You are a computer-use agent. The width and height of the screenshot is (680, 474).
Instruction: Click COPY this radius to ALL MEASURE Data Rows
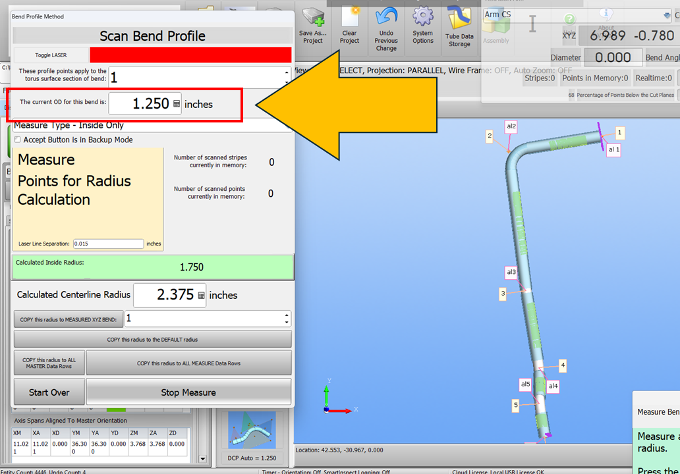[188, 363]
